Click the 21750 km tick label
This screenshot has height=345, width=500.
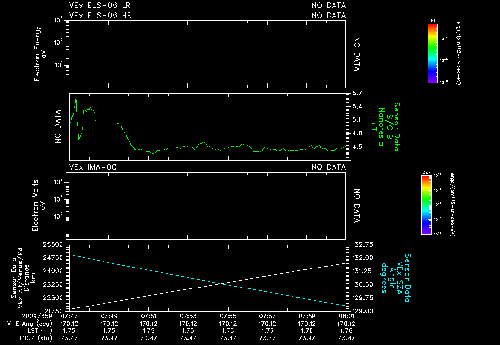click(53, 311)
